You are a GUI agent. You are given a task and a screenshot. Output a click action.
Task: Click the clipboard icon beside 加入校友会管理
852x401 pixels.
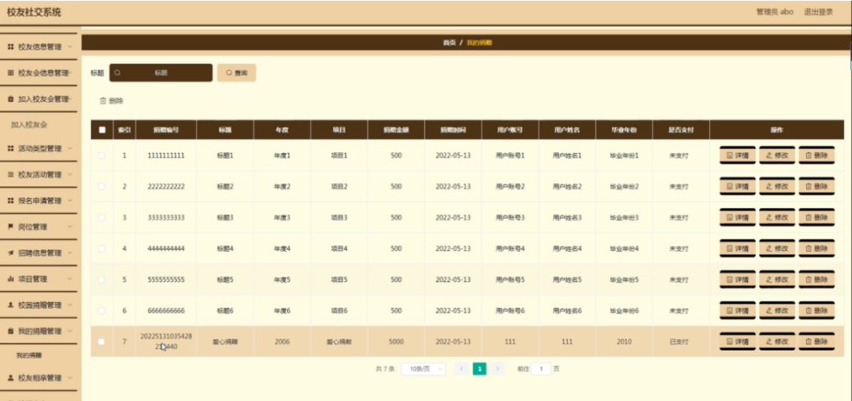tap(10, 99)
